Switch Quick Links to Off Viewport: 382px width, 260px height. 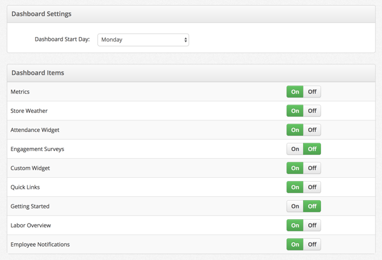[x=312, y=187]
